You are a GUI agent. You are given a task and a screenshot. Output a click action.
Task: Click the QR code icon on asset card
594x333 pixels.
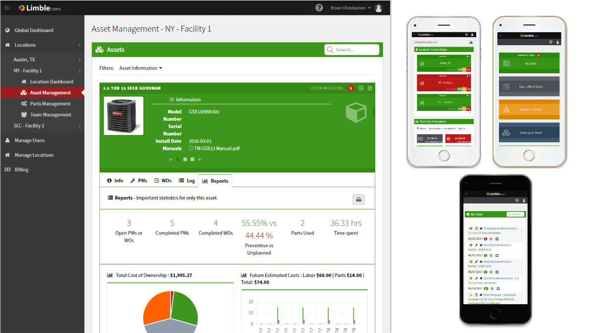(361, 88)
